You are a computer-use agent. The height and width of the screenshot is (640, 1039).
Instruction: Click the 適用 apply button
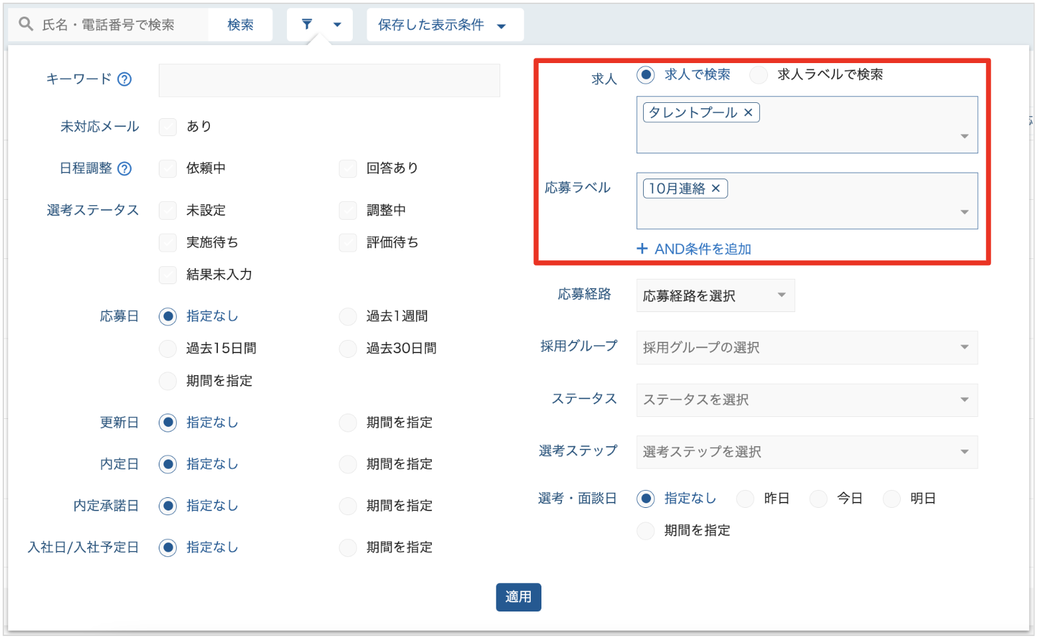pyautogui.click(x=519, y=598)
